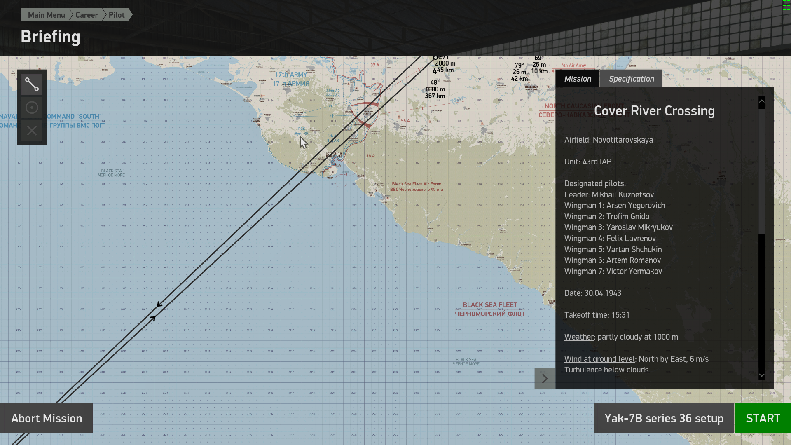Click the mission panel scrollbar thumb
The image size is (791, 445).
point(762,171)
